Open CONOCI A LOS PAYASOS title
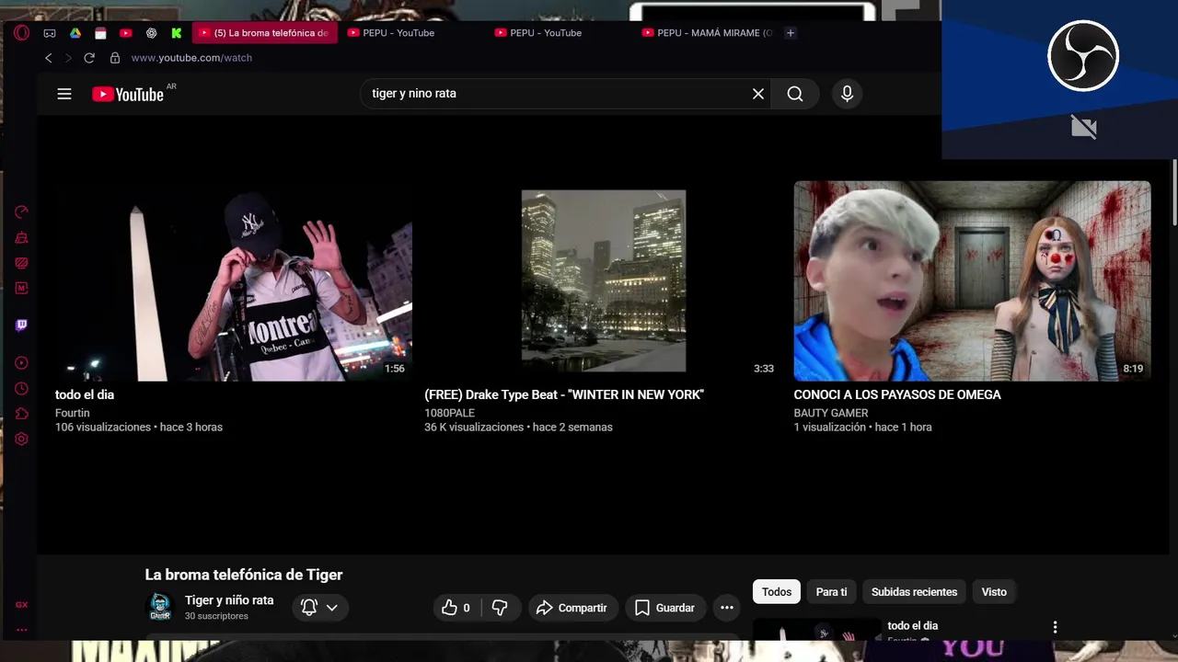 click(897, 394)
